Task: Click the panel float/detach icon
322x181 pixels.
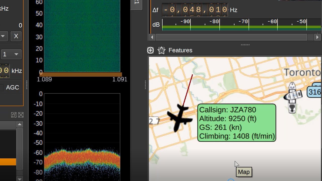Action: click(14, 115)
